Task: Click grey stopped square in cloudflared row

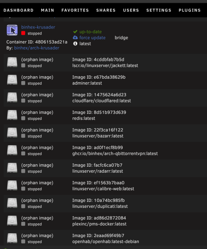Action: 23,101
